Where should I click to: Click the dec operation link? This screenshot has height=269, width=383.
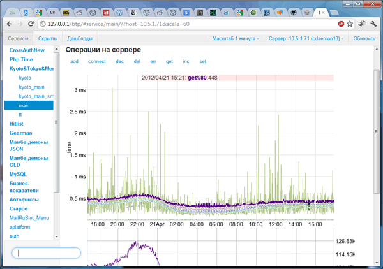[x=119, y=61]
